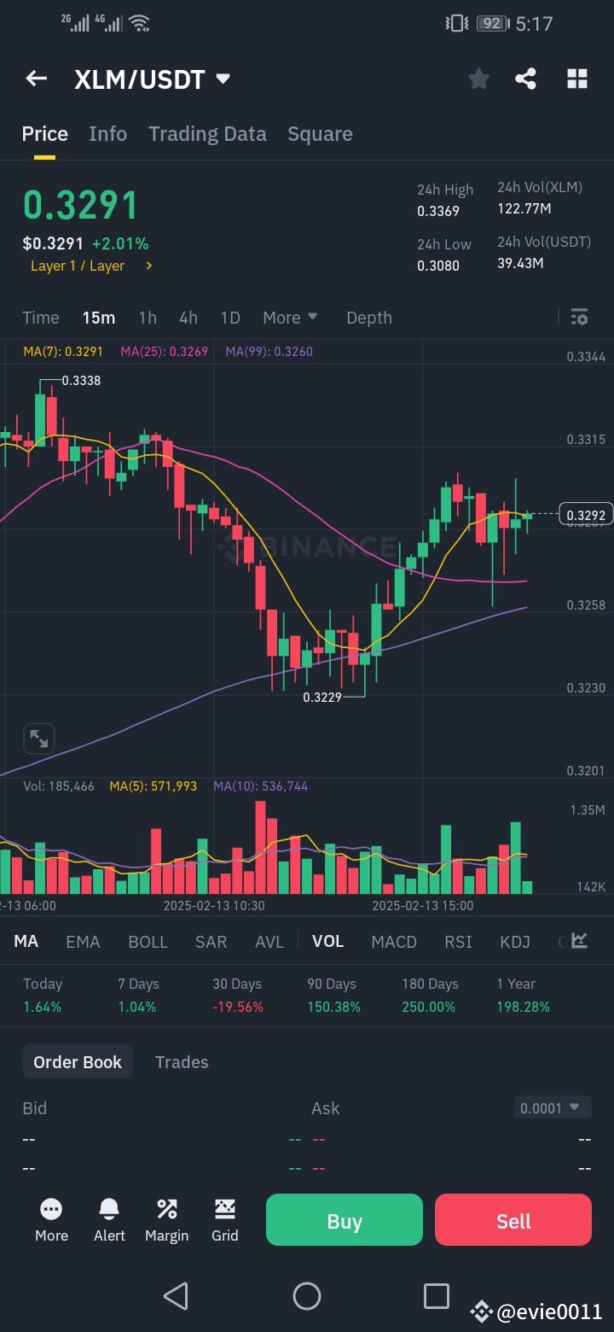Select the MACD indicator
This screenshot has height=1332, width=614.
394,941
